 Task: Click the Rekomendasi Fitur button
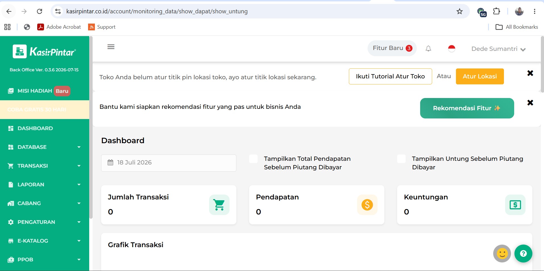(x=467, y=108)
